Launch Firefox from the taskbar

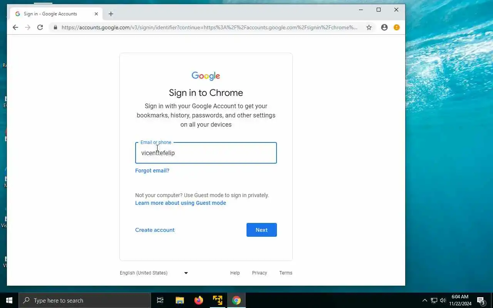[199, 300]
